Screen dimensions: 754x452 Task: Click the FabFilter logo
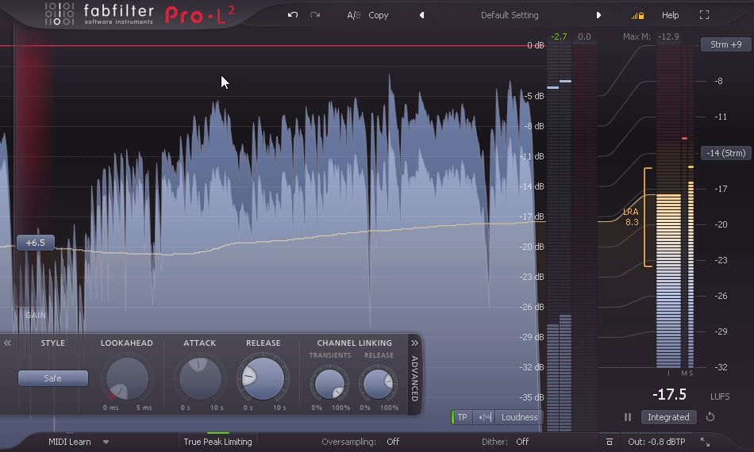coord(98,14)
